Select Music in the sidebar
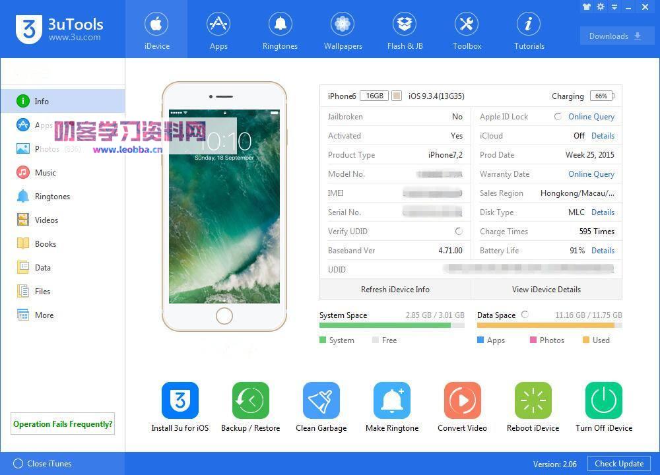The width and height of the screenshot is (660, 475). pos(45,173)
